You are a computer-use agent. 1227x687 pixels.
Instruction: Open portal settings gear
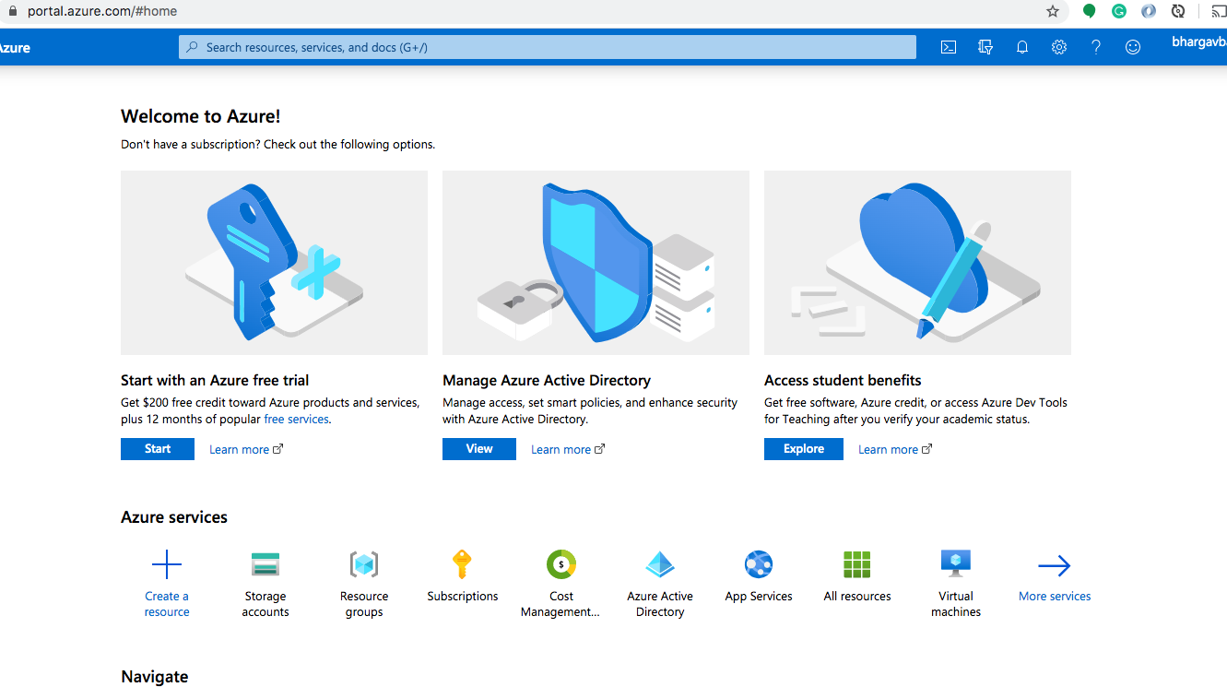(1059, 47)
